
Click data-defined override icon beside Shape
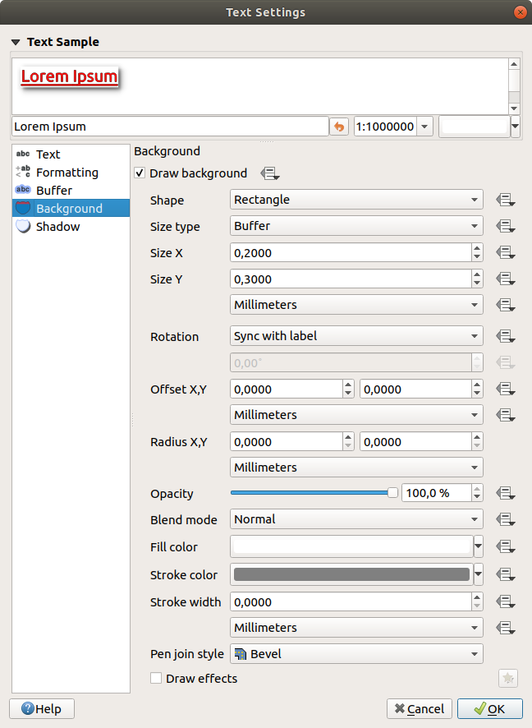pyautogui.click(x=505, y=200)
